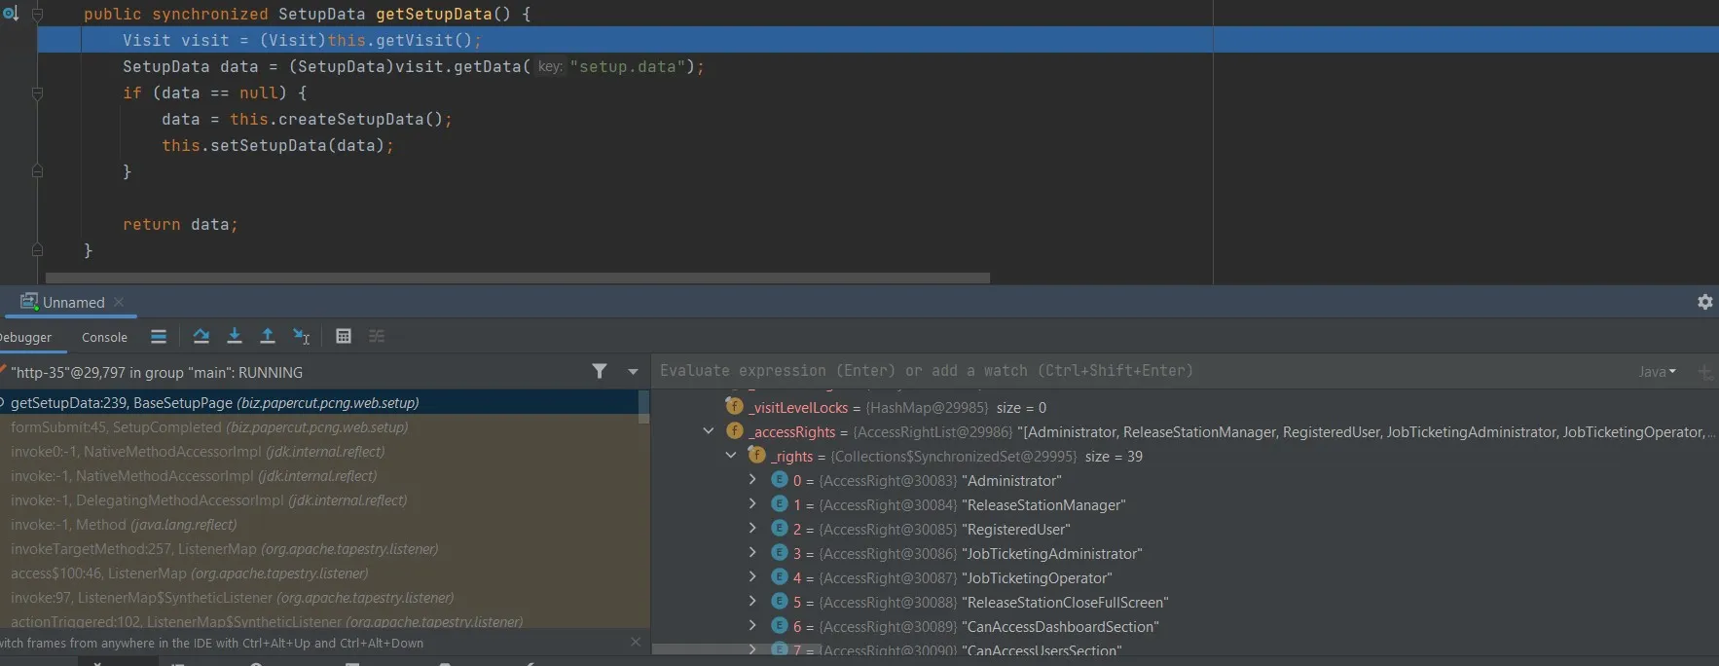
Task: Expand entry 0 "Administrator"
Action: (752, 480)
